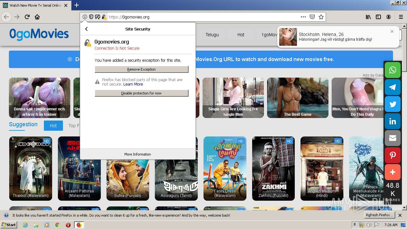Go back in Site Security panel
The width and height of the screenshot is (407, 229).
click(86, 29)
